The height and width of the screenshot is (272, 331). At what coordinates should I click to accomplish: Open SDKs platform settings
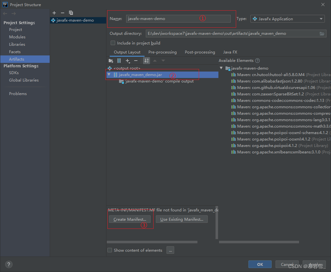click(14, 73)
